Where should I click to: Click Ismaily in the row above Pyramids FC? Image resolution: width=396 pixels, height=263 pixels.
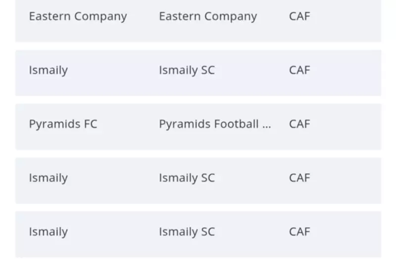[48, 70]
